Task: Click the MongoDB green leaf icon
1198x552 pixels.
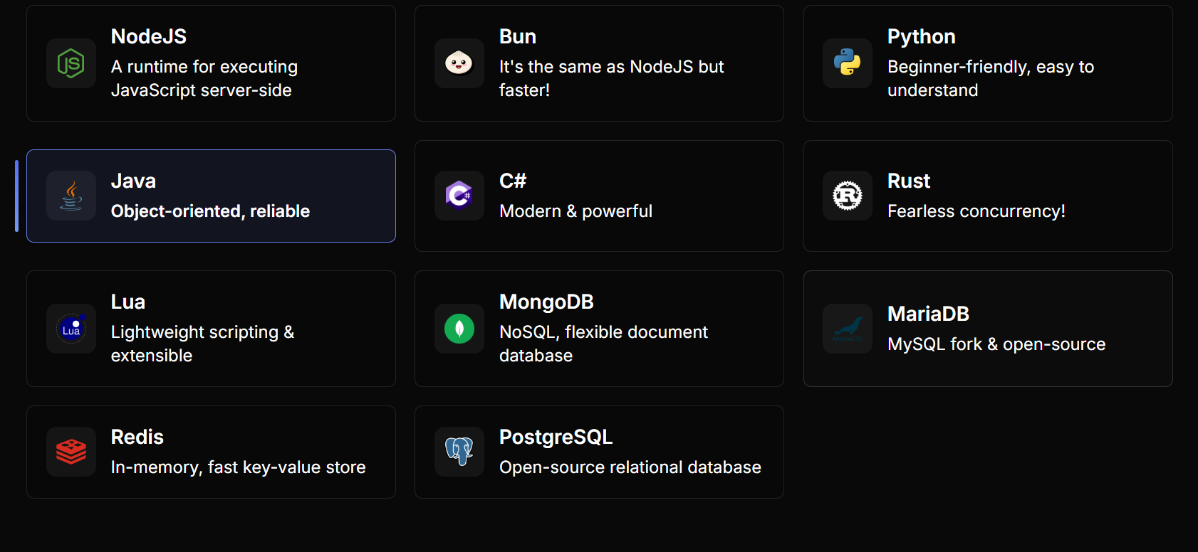Action: 459,329
